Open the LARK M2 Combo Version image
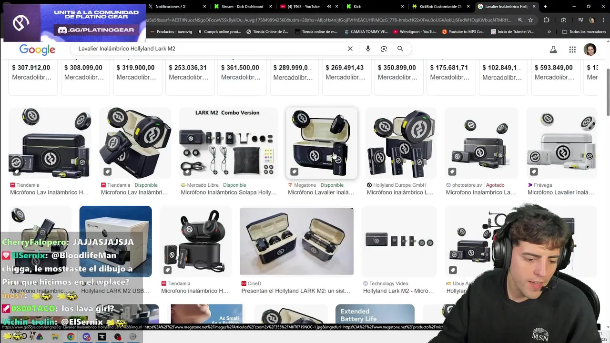The image size is (610, 343). point(228,143)
